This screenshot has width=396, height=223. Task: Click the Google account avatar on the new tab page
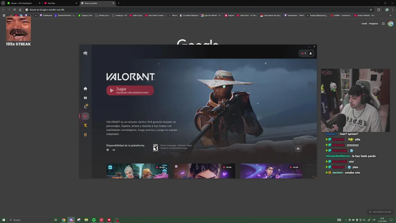click(390, 24)
